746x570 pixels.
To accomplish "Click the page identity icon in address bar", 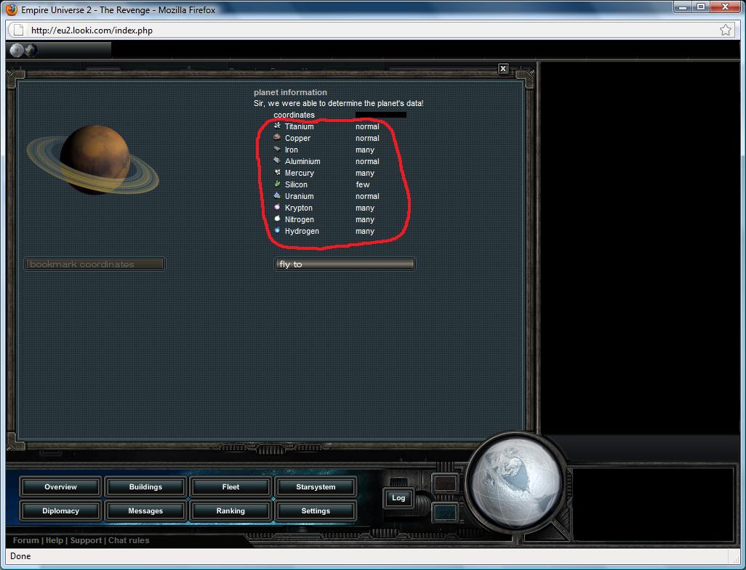I will point(18,30).
